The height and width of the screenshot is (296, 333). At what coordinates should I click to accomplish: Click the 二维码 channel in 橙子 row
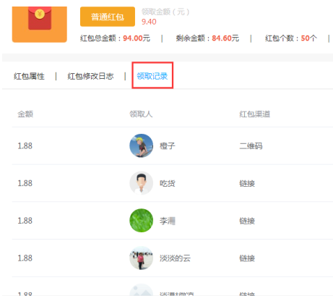tap(251, 146)
